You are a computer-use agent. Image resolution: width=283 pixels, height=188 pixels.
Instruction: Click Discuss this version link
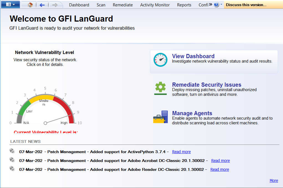click(x=246, y=5)
